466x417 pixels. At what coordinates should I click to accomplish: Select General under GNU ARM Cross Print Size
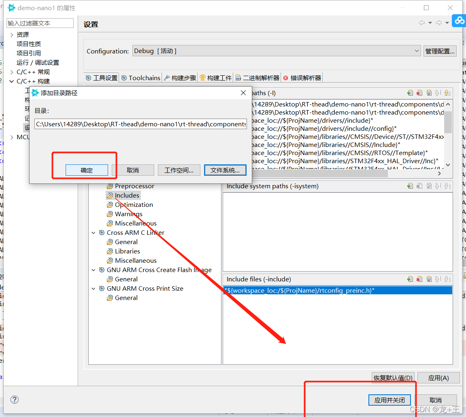[122, 298]
